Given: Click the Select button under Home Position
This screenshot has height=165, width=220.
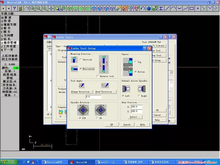Looking at the screenshot, I should pyautogui.click(x=135, y=117).
